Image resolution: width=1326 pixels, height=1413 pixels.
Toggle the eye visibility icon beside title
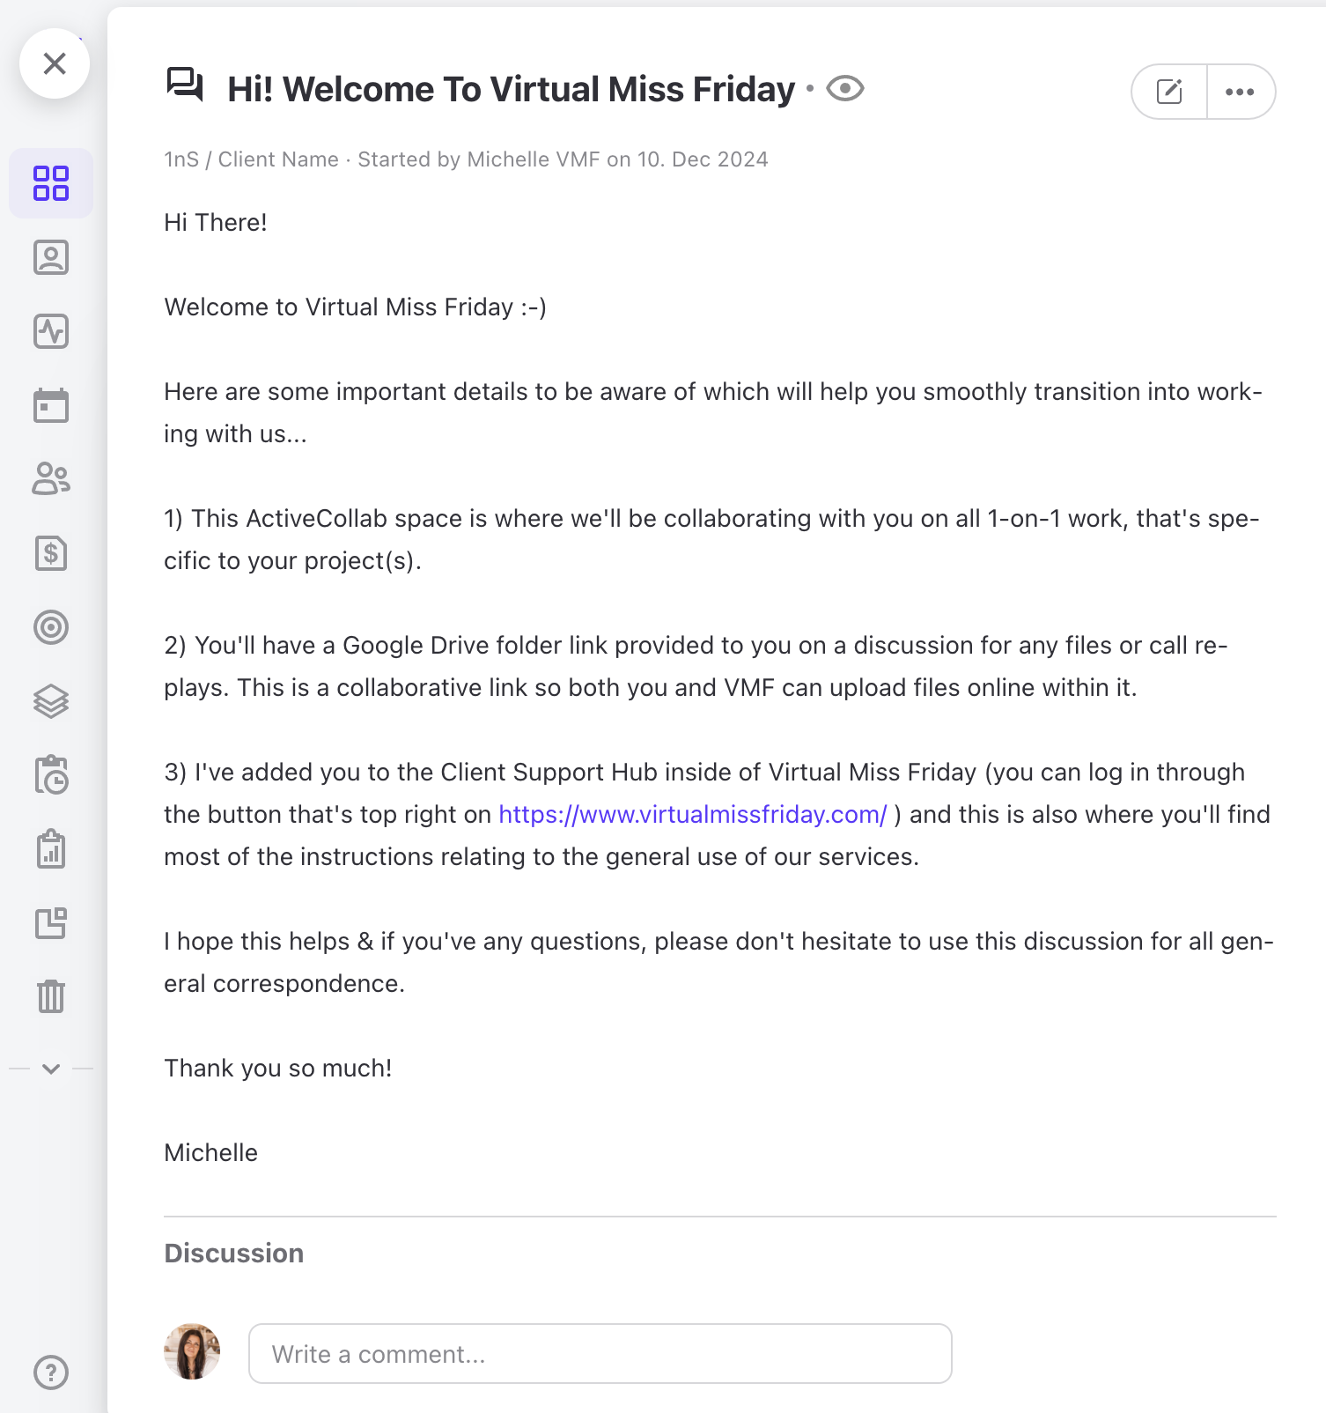click(845, 89)
